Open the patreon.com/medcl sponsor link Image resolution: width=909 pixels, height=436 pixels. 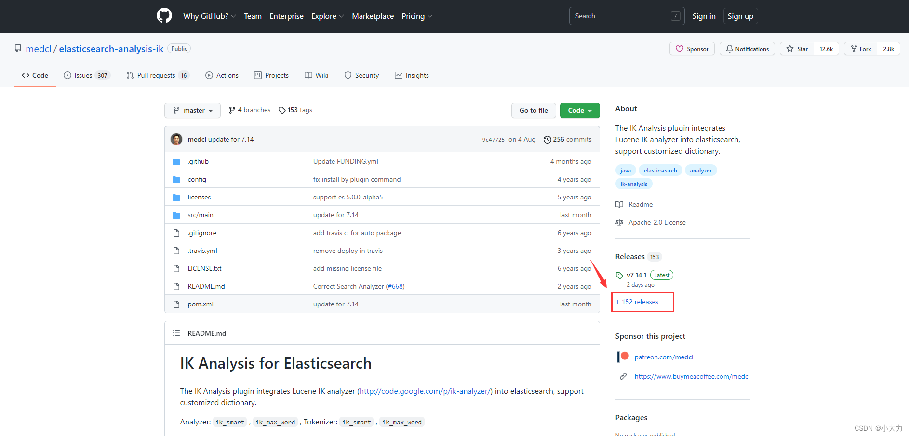click(x=664, y=357)
